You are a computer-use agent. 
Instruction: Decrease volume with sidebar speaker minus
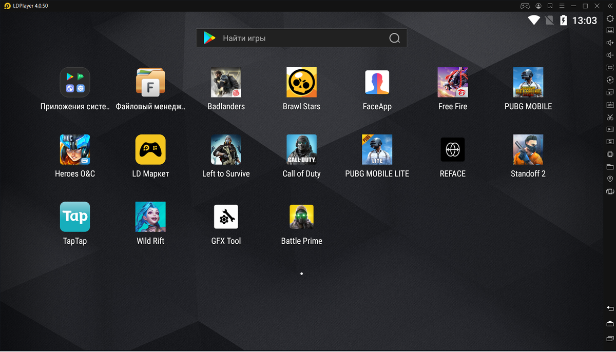(x=610, y=55)
